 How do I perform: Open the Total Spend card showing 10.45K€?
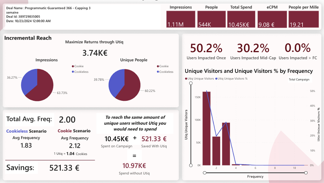click(241, 19)
